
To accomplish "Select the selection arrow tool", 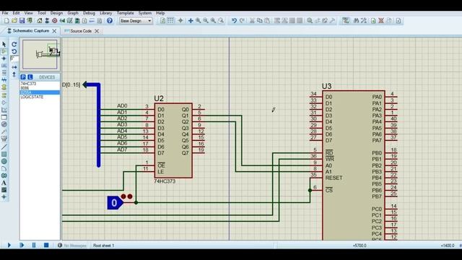I will (x=4, y=44).
